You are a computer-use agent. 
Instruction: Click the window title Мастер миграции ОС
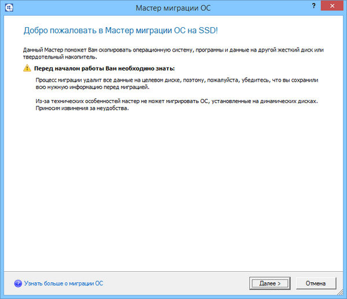point(172,9)
